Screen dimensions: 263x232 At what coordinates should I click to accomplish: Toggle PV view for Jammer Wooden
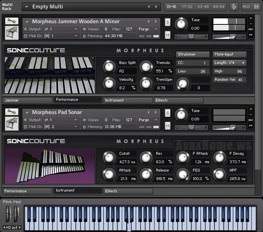point(251,35)
